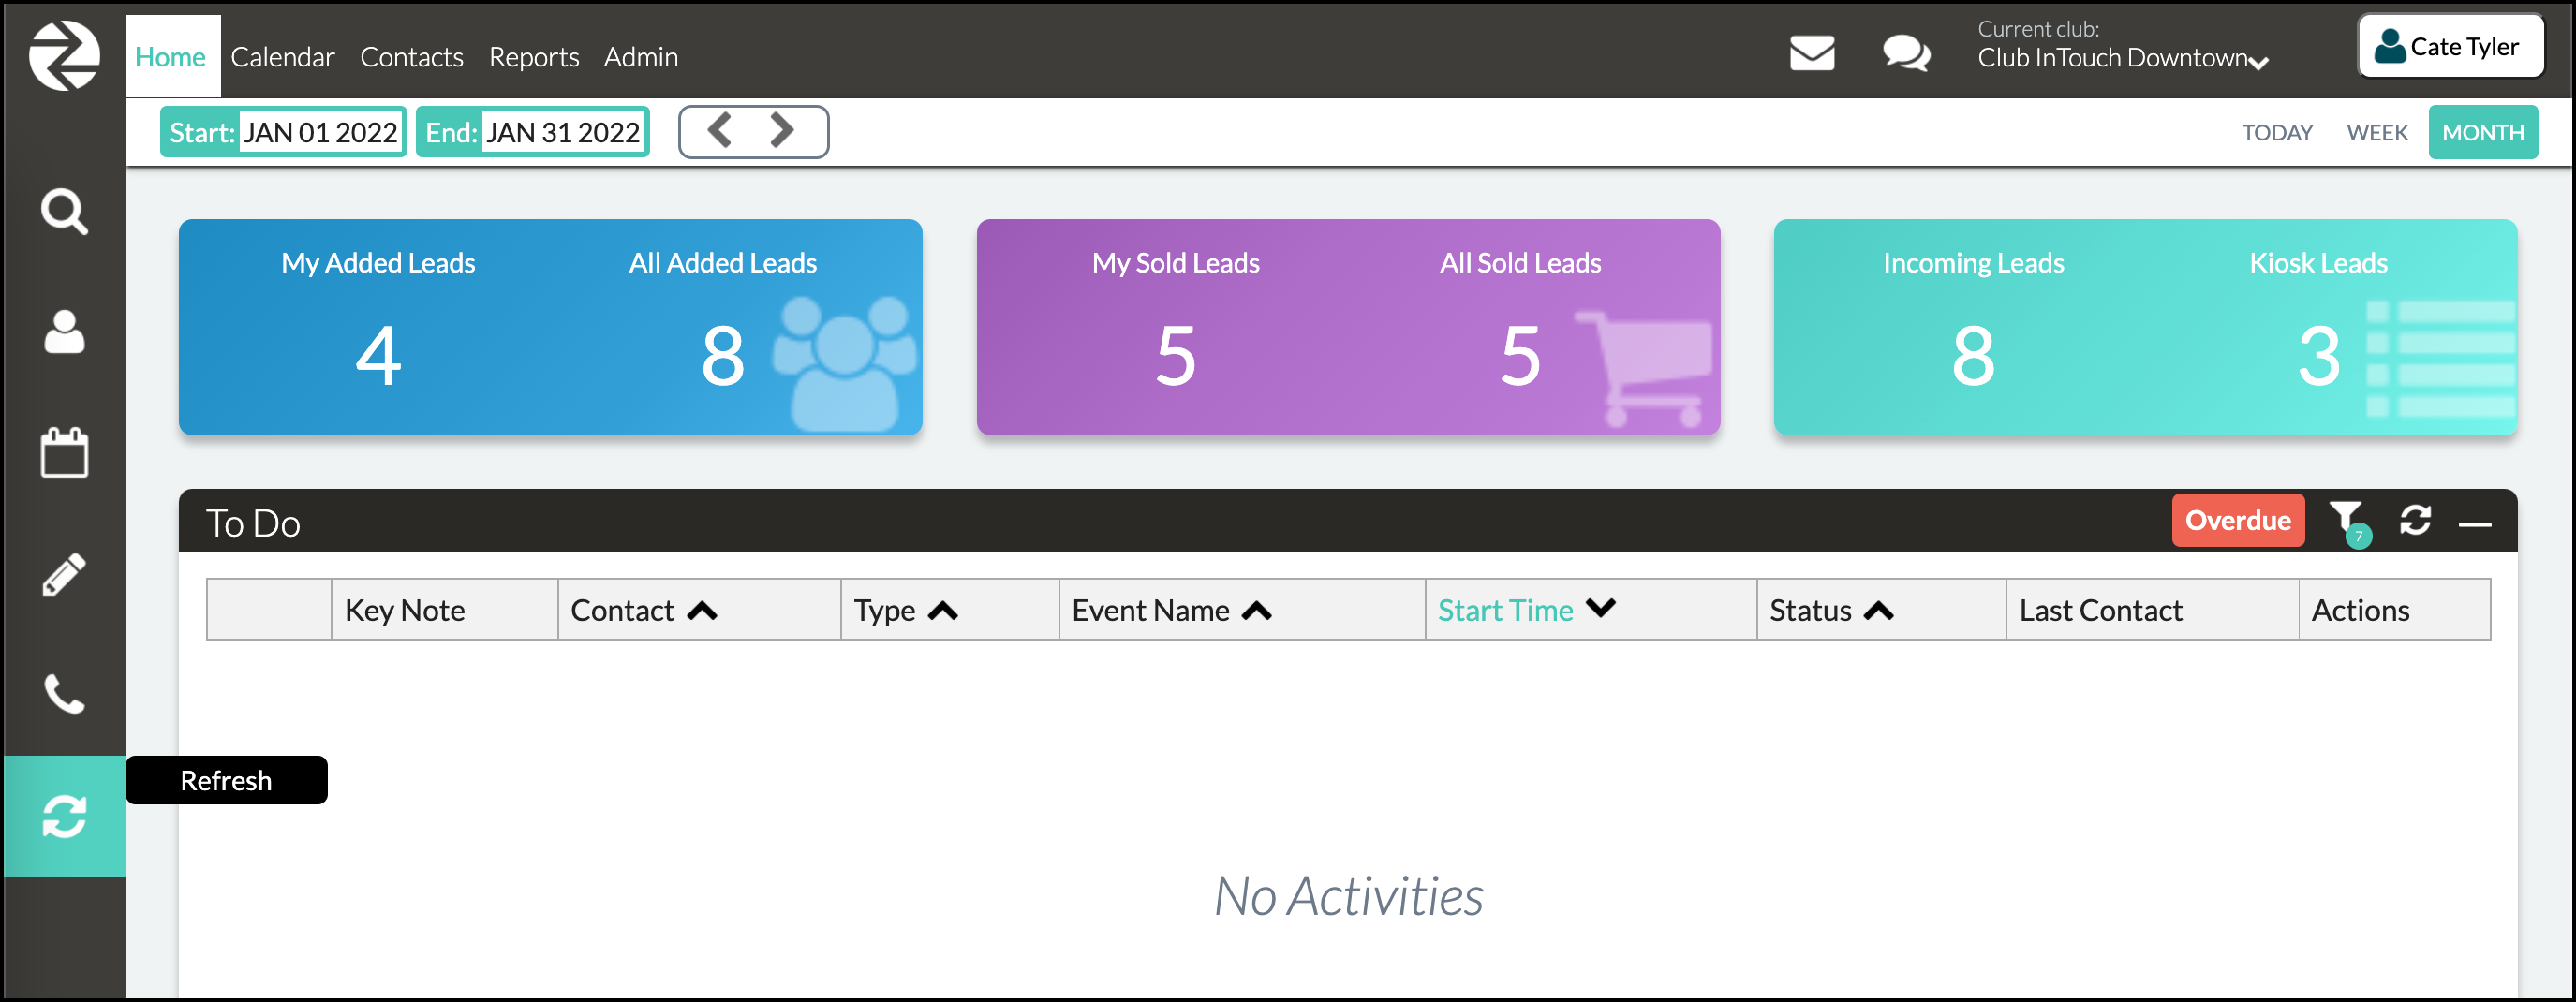Collapse the To Do panel
This screenshot has height=1002, width=2576.
pyautogui.click(x=2475, y=524)
